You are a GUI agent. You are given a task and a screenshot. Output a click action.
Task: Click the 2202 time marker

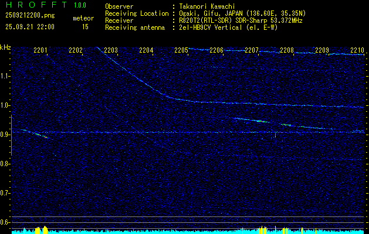point(76,50)
